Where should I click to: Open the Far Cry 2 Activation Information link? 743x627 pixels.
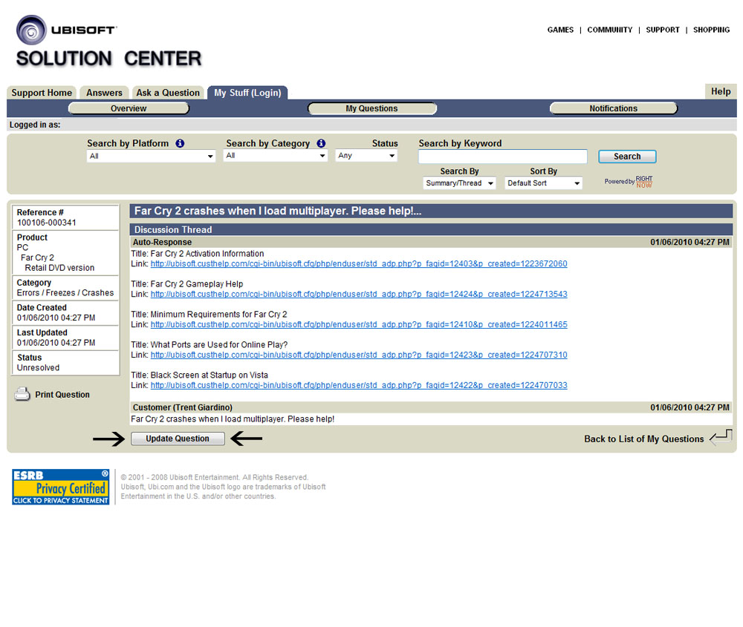tap(359, 264)
